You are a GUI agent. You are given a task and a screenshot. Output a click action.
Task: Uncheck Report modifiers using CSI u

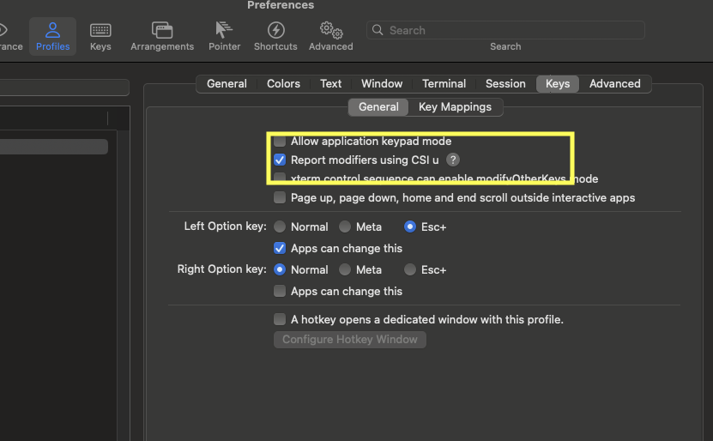[x=280, y=160]
